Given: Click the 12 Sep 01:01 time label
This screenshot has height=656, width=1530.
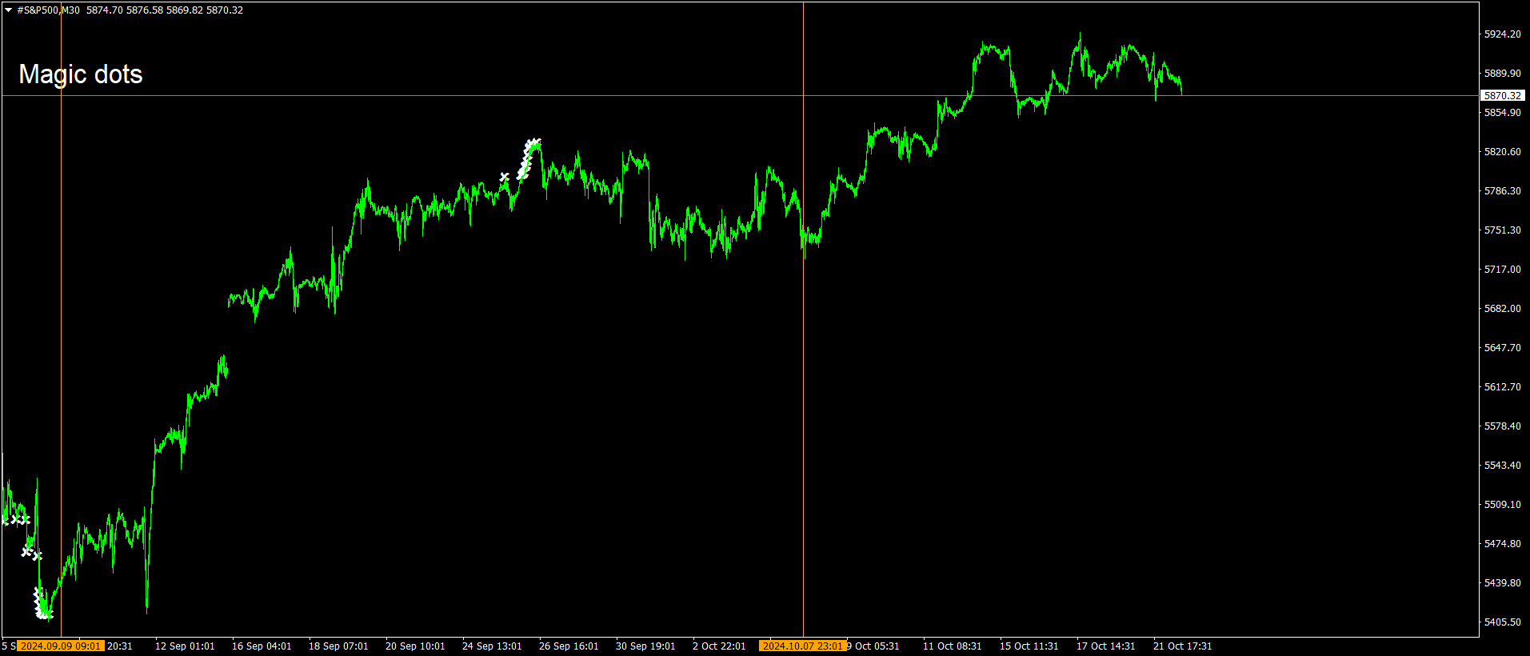Looking at the screenshot, I should 185,646.
